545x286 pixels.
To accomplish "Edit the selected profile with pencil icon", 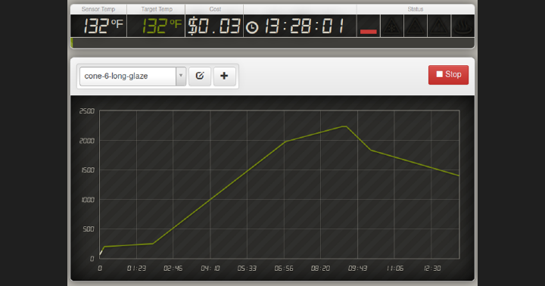I will [x=200, y=76].
